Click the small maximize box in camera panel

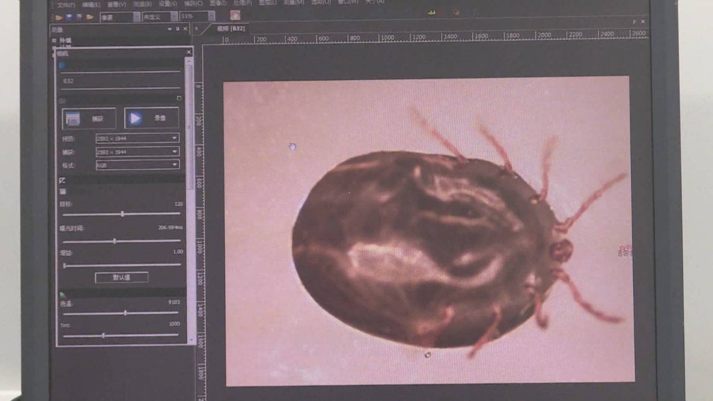(179, 98)
